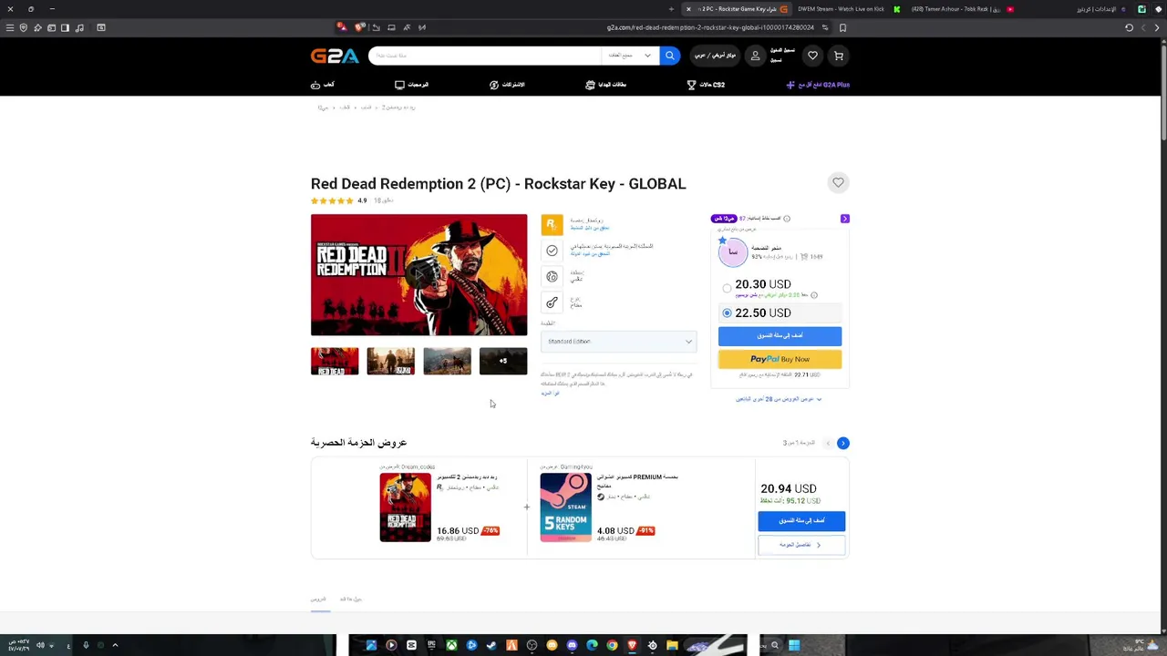
Task: Click the user account icon
Action: click(x=755, y=56)
